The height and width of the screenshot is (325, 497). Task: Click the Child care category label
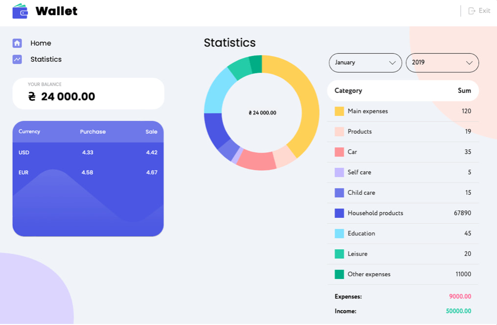(x=361, y=192)
